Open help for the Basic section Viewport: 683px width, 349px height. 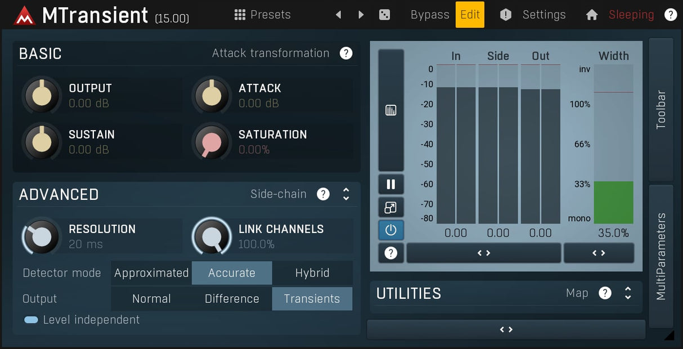pos(346,53)
